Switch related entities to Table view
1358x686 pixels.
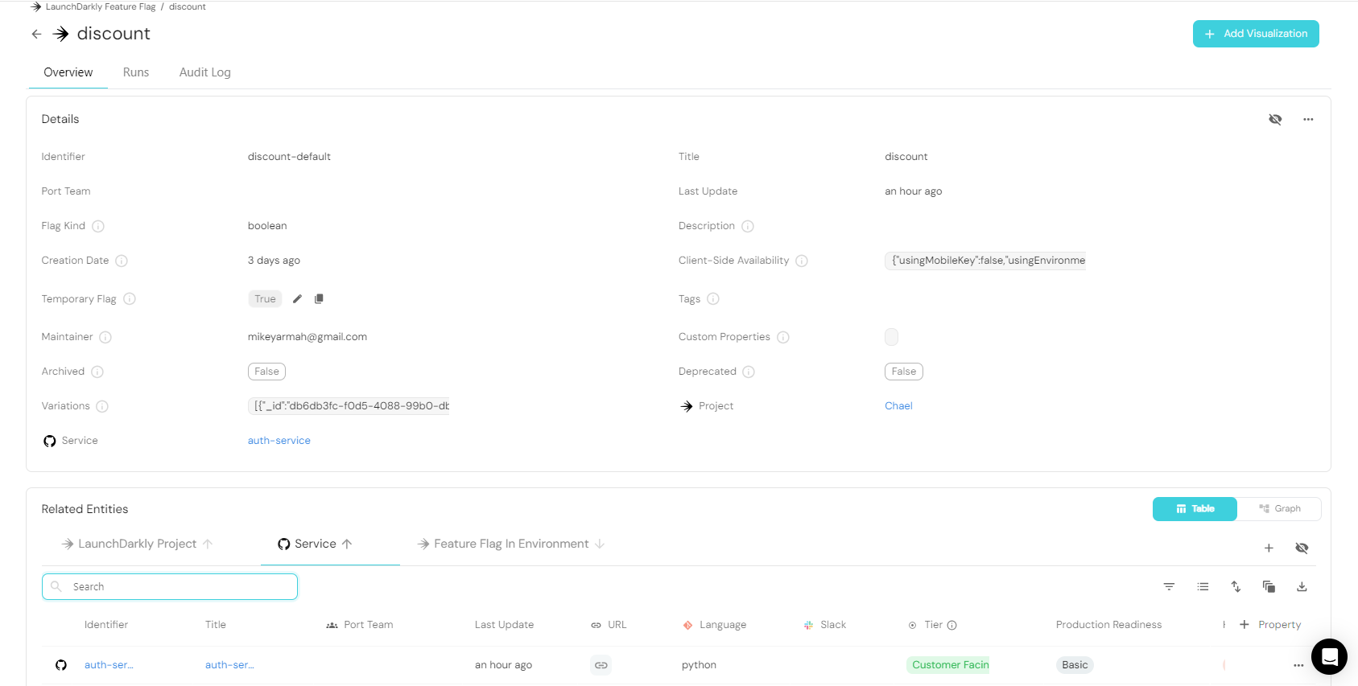pyautogui.click(x=1195, y=508)
